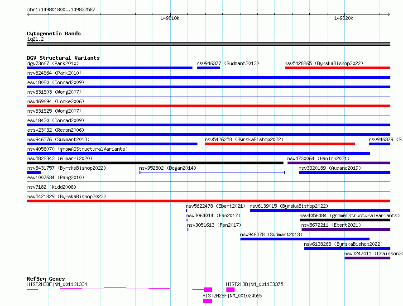Click the left arrow on the ruler
This screenshot has height=306, width=403.
(x=29, y=14)
